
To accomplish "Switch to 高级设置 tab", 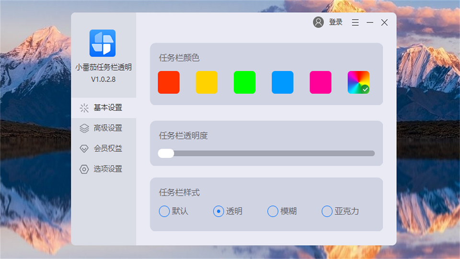I will tap(103, 128).
